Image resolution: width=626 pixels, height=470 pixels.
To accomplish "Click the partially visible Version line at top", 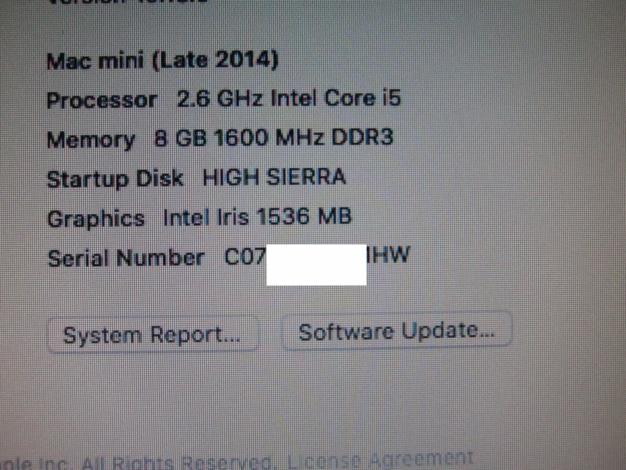I will (x=128, y=1).
